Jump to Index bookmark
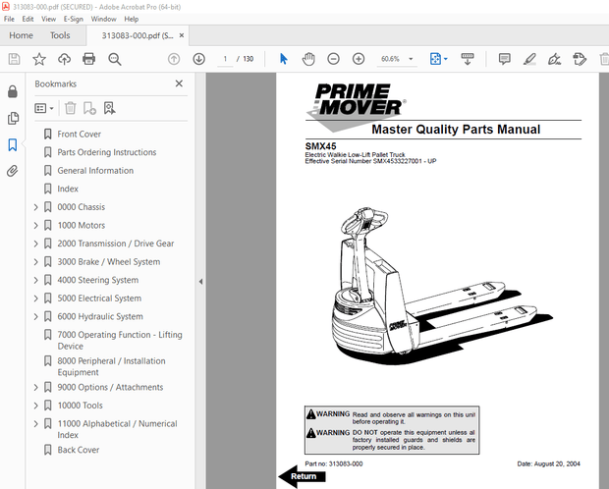This screenshot has width=609, height=489. click(x=68, y=189)
